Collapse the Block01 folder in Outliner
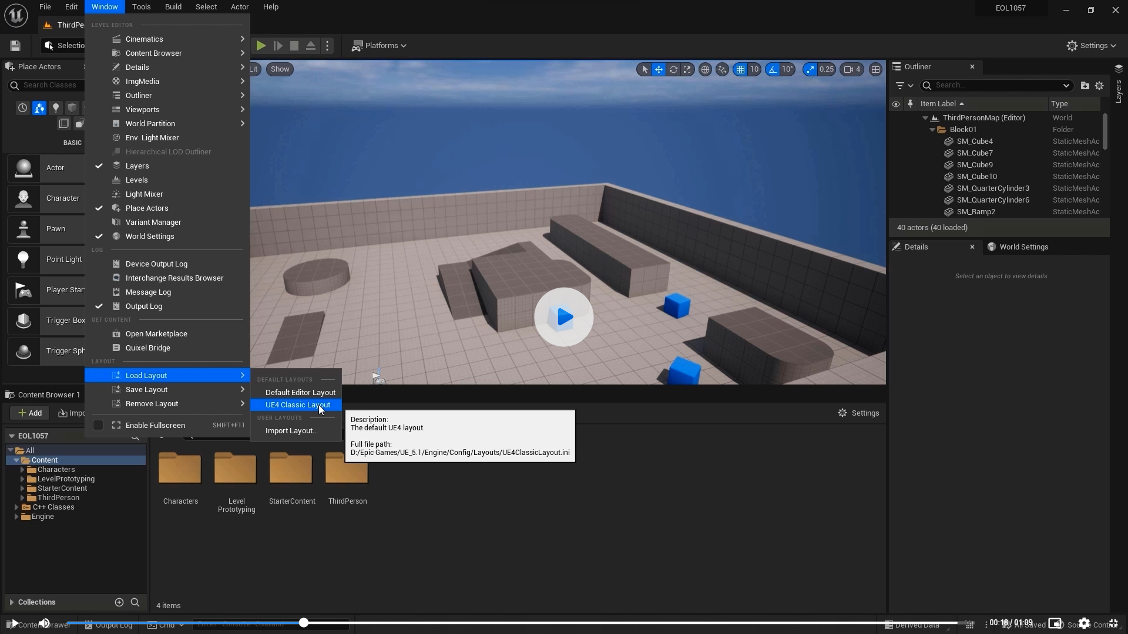 tap(932, 130)
